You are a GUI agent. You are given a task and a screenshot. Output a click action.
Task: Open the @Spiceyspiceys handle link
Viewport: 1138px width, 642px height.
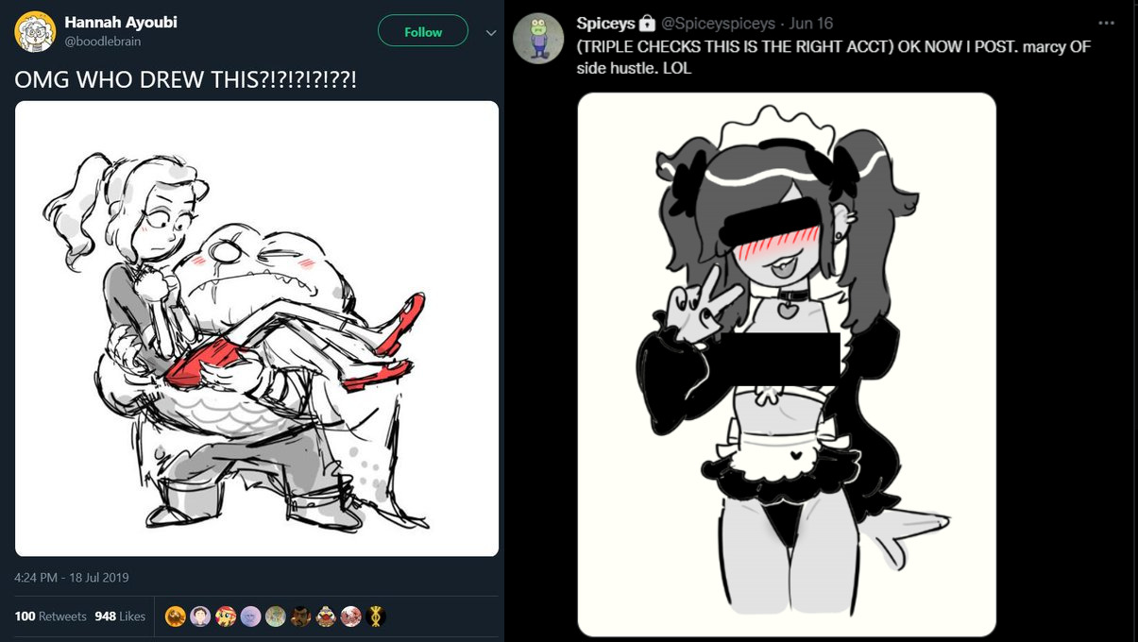[718, 23]
